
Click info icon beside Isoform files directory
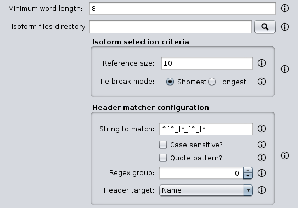(285, 27)
